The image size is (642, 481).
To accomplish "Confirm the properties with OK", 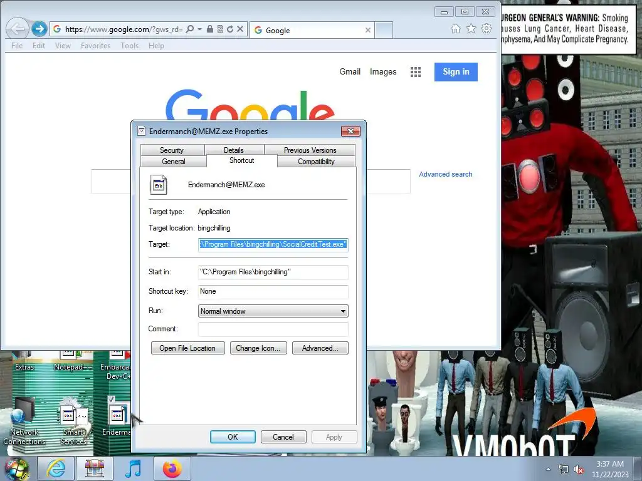I will pyautogui.click(x=233, y=437).
